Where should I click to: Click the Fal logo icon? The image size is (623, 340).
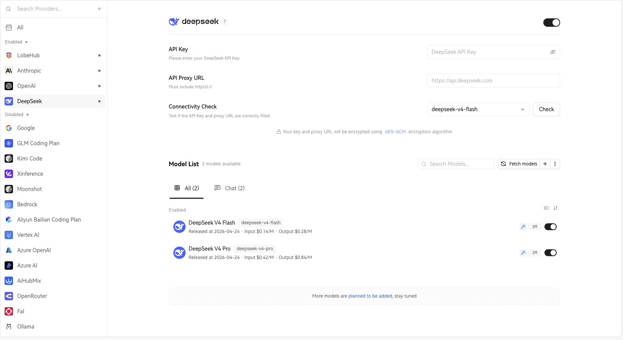tap(9, 311)
